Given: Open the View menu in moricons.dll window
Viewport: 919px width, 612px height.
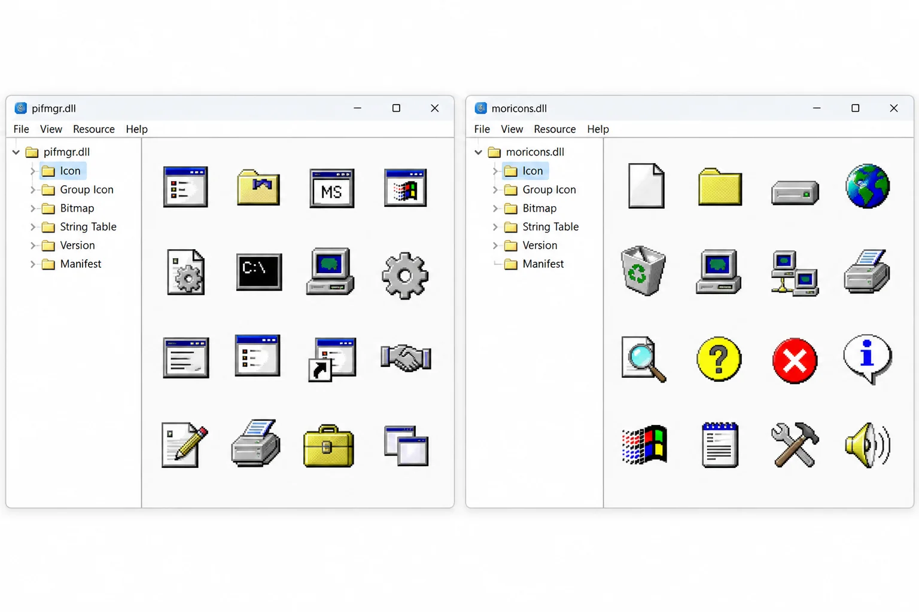Looking at the screenshot, I should 512,129.
